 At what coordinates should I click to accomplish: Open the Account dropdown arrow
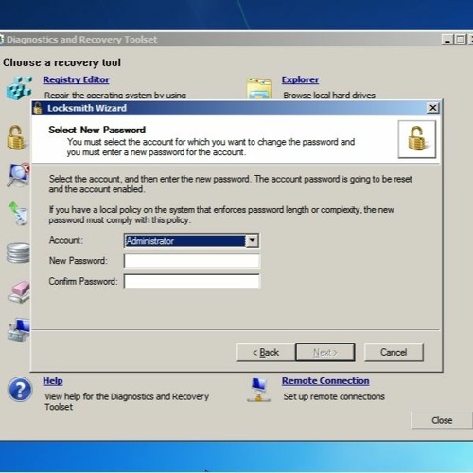[252, 240]
